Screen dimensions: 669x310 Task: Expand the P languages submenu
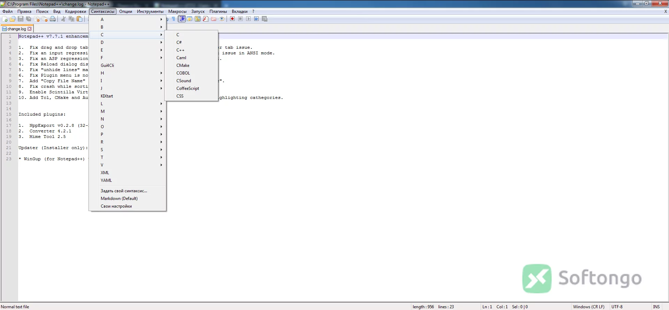point(128,134)
